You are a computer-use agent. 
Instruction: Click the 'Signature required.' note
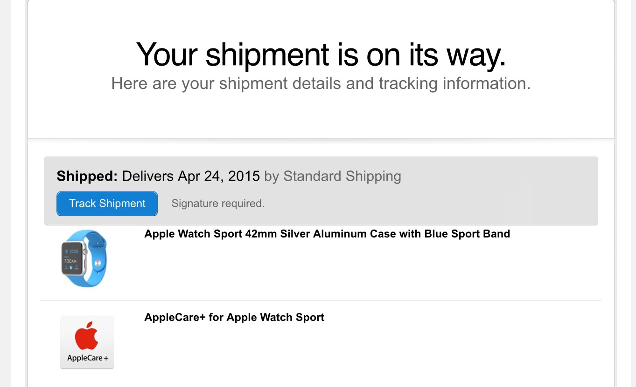(x=218, y=204)
